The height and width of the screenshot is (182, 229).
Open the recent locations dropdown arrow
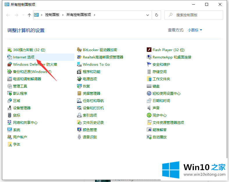pyautogui.click(x=23, y=15)
